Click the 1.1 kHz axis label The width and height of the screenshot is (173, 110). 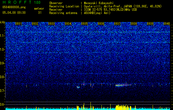coord(2,36)
